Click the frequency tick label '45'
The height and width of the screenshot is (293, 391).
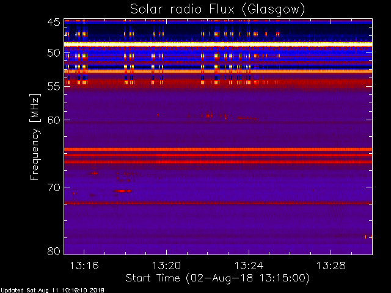pos(54,22)
